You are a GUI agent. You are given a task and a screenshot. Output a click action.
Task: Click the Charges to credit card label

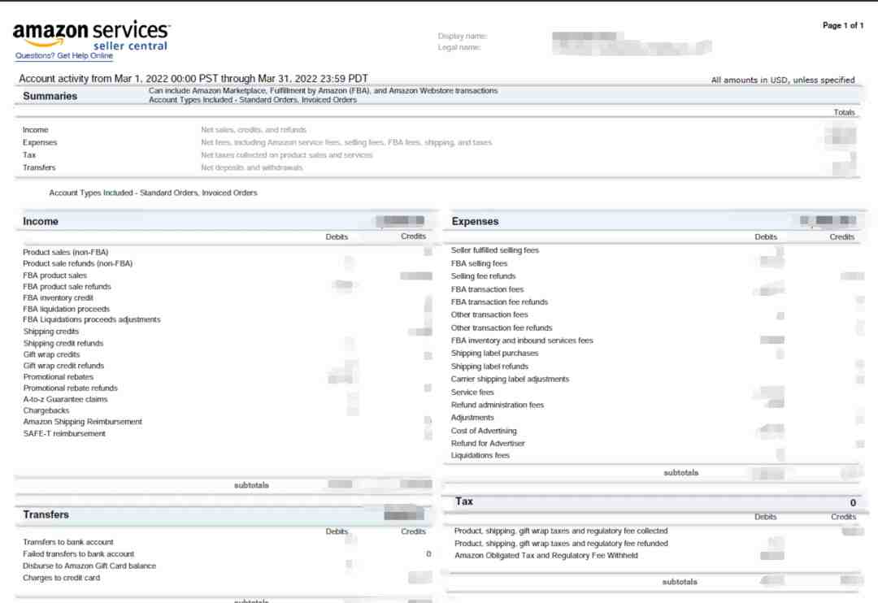point(62,578)
